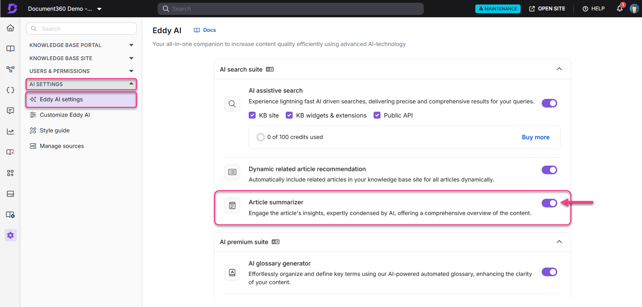Image resolution: width=642 pixels, height=307 pixels.
Task: Open the Drive storage icon in left rail
Action: (10, 194)
